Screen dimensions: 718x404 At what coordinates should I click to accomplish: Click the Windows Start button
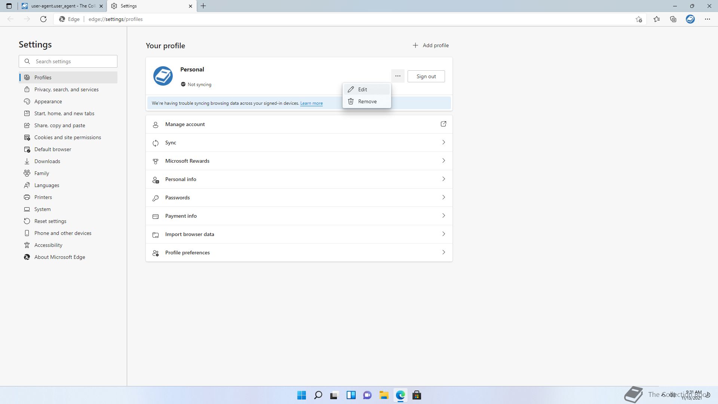tap(301, 395)
